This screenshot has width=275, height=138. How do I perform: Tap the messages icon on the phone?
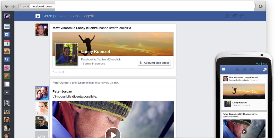pos(244,70)
